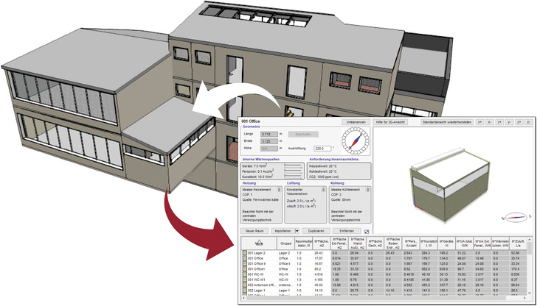Delete the Heizung ideal heating element
The width and height of the screenshot is (537, 306).
[278, 190]
